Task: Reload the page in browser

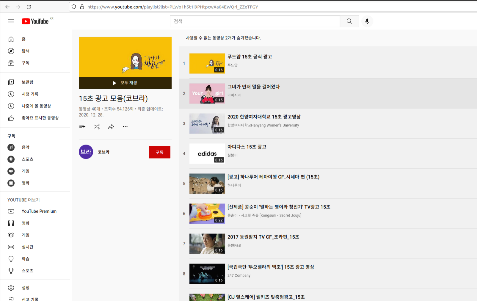Action: (29, 7)
